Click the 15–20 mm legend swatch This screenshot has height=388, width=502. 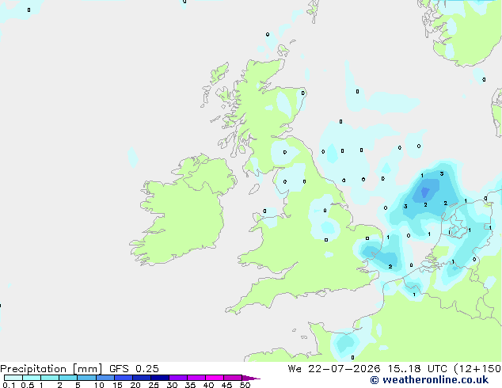click(124, 378)
